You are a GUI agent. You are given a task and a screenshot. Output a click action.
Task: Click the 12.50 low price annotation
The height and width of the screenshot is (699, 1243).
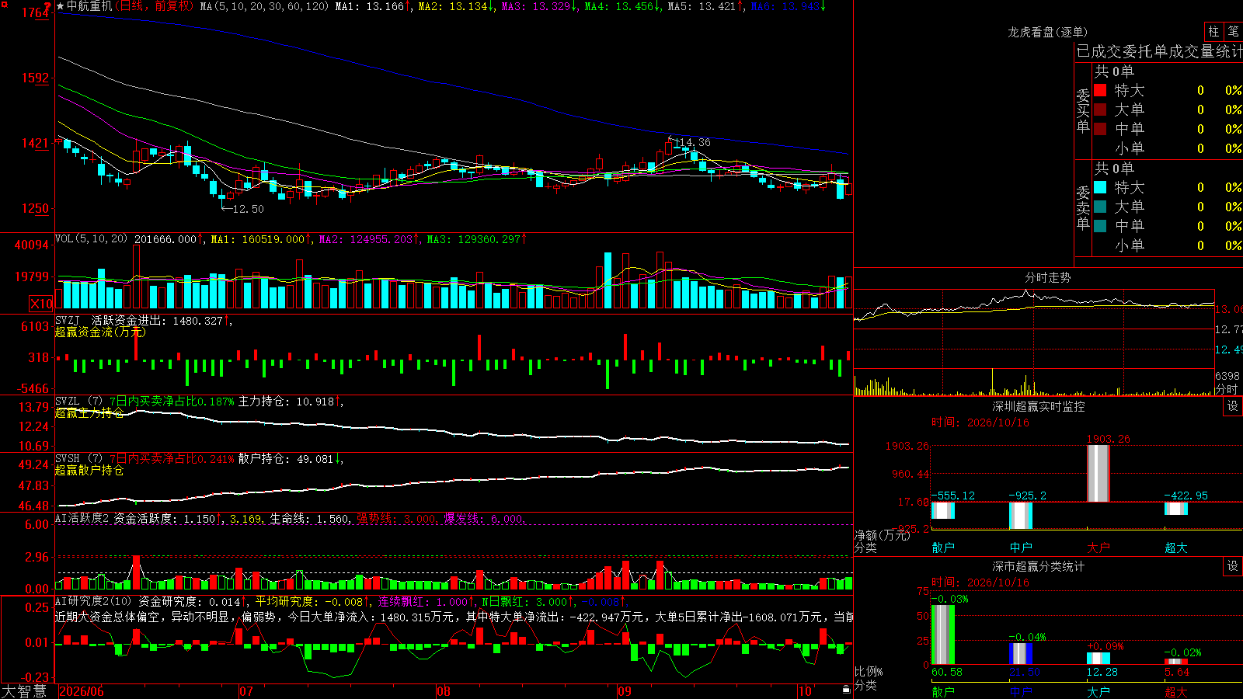[x=249, y=209]
